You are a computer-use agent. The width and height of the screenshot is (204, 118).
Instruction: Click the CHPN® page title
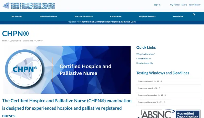pos(15,34)
